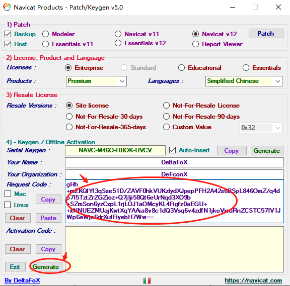This screenshot has height=286, width=290.
Task: Toggle the Linux checkbox
Action: pos(8,205)
